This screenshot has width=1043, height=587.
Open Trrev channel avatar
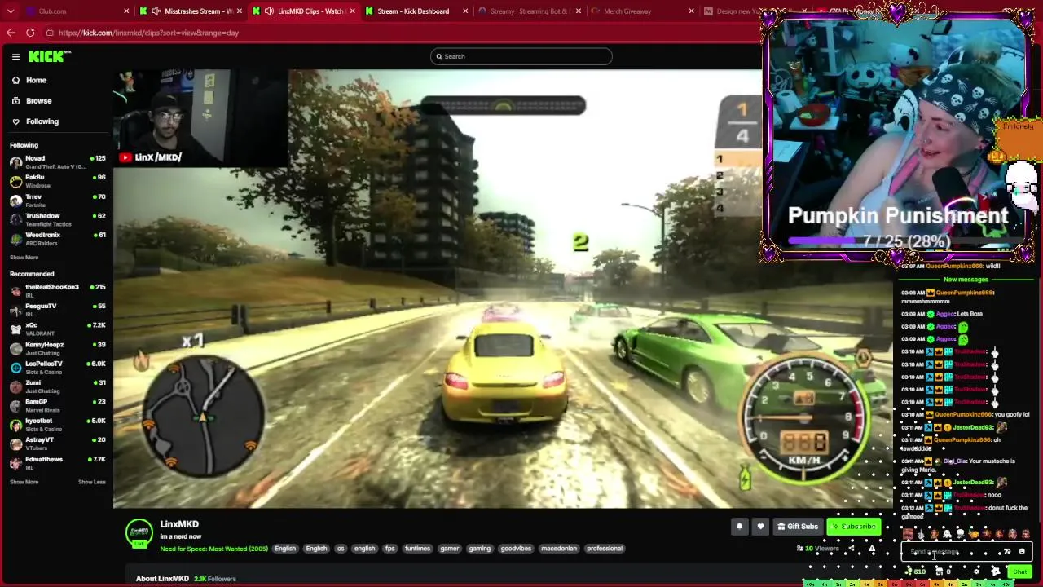point(15,201)
